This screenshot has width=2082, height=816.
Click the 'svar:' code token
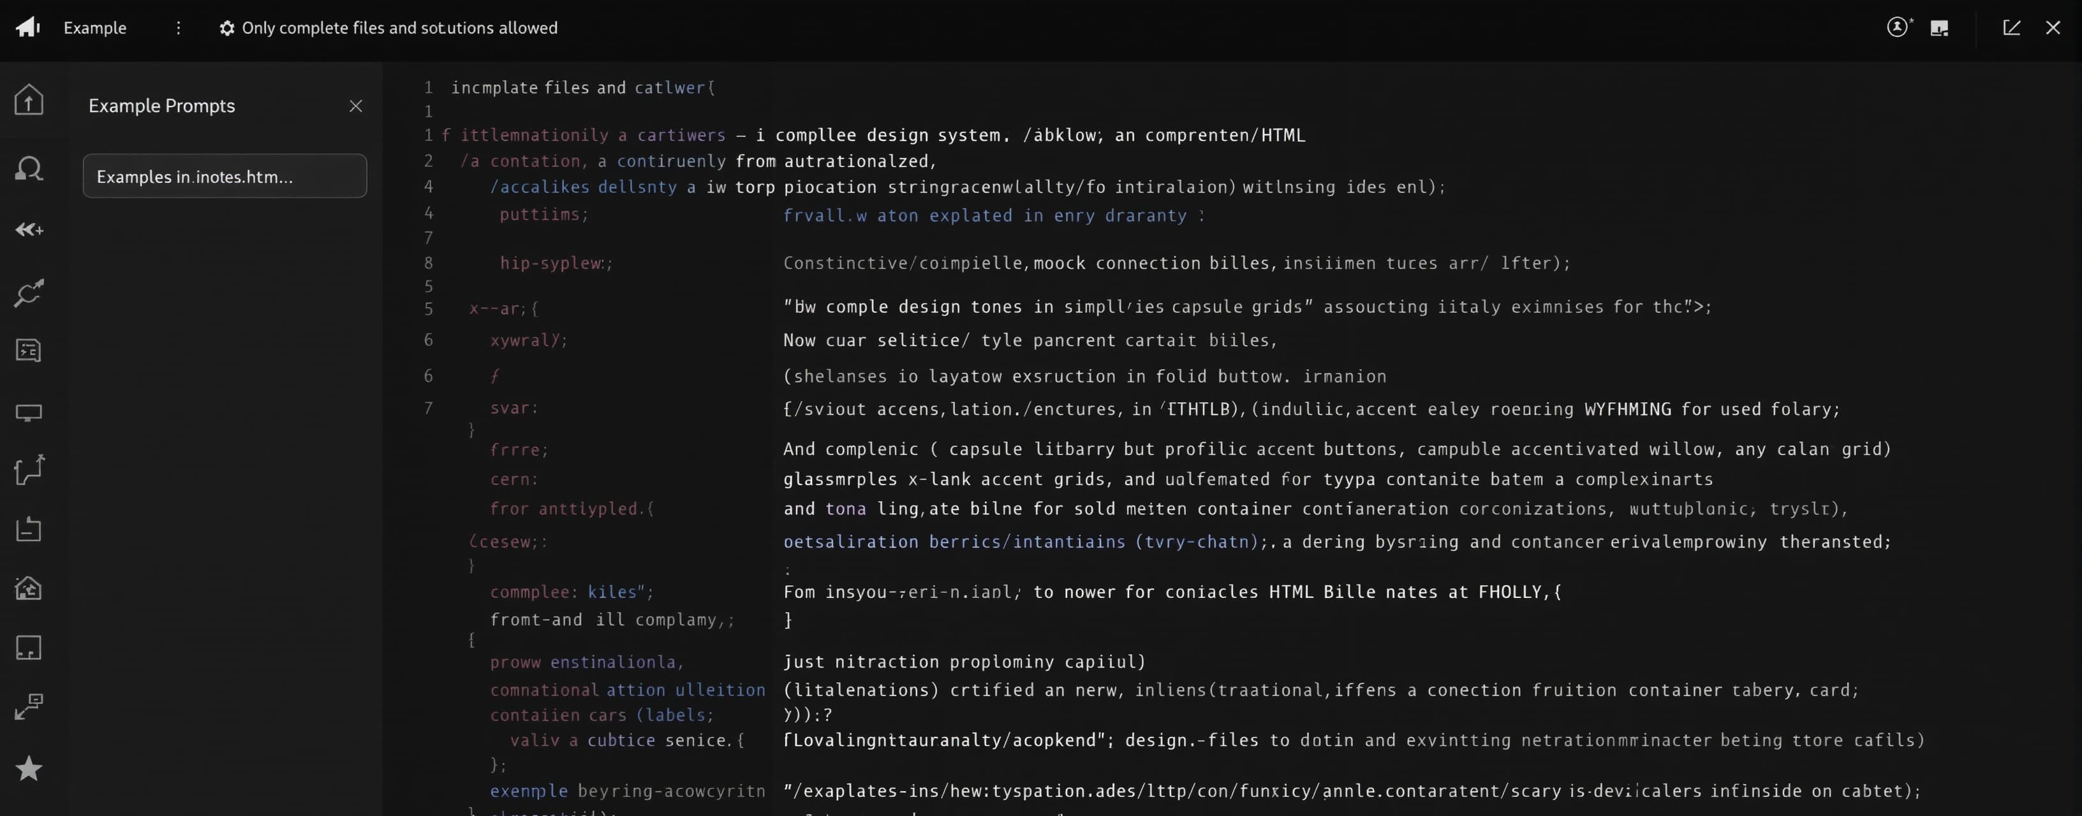[x=514, y=408]
